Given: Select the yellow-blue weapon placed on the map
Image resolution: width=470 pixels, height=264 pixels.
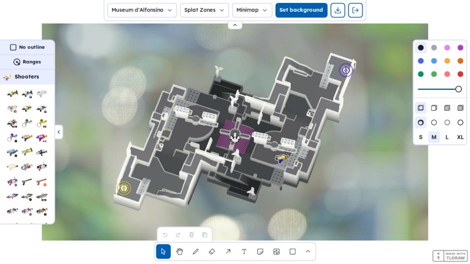Looking at the screenshot, I should pyautogui.click(x=282, y=158).
